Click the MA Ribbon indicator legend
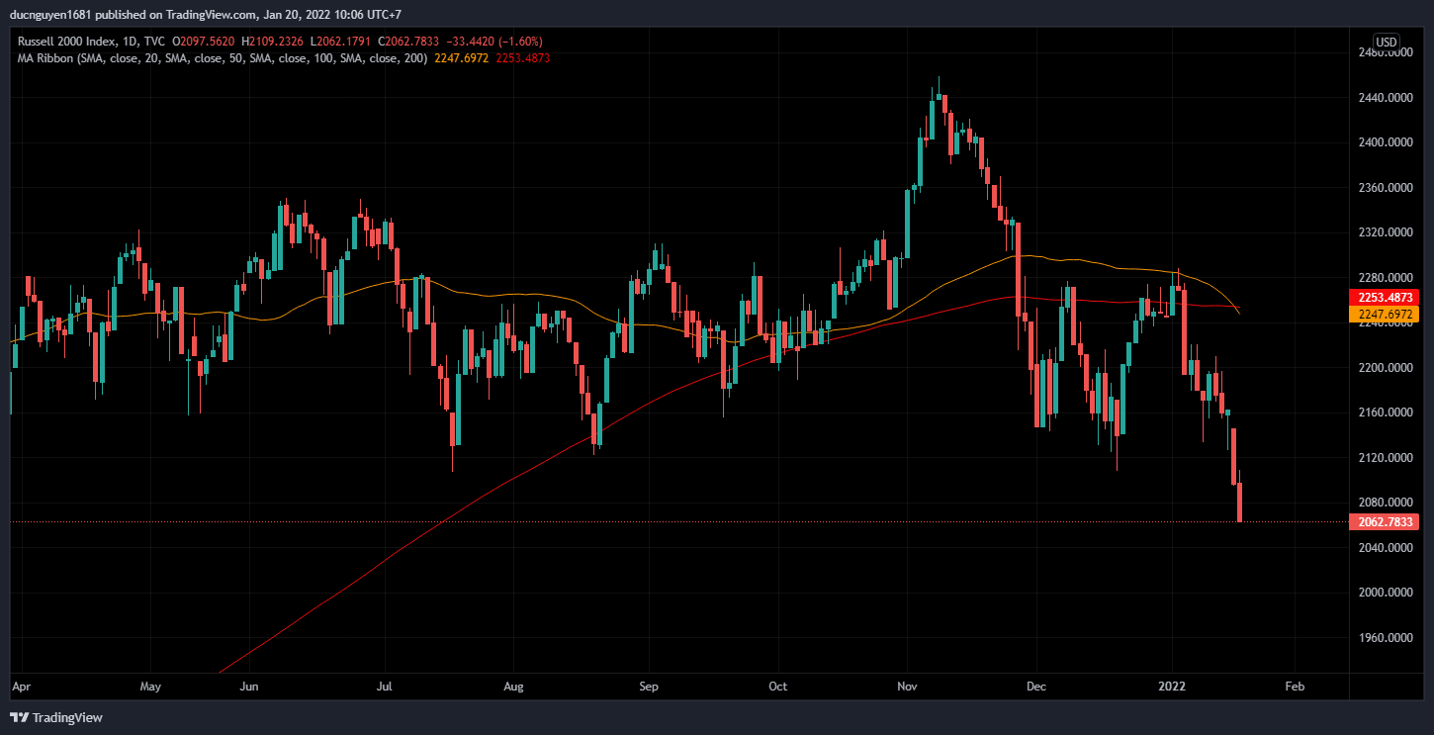1434x735 pixels. point(223,58)
